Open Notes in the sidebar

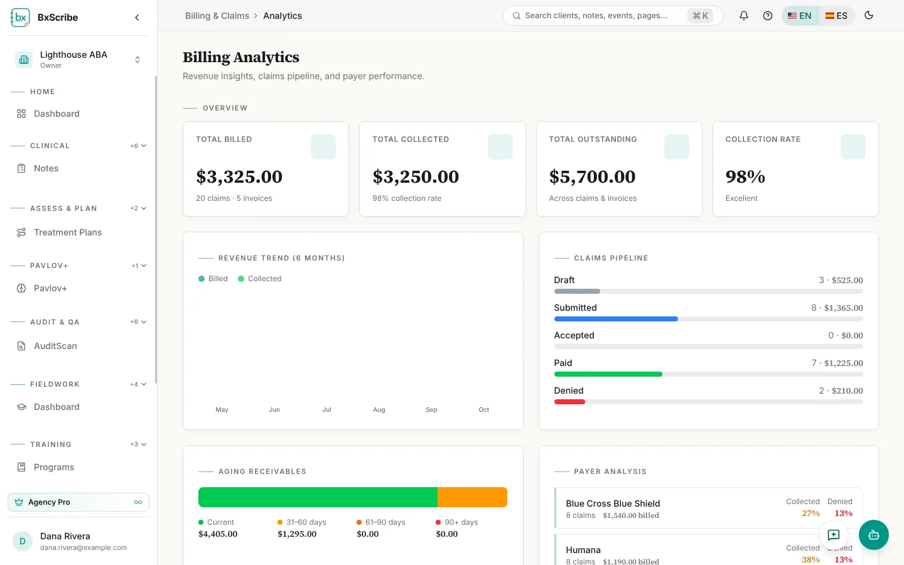(x=78, y=168)
